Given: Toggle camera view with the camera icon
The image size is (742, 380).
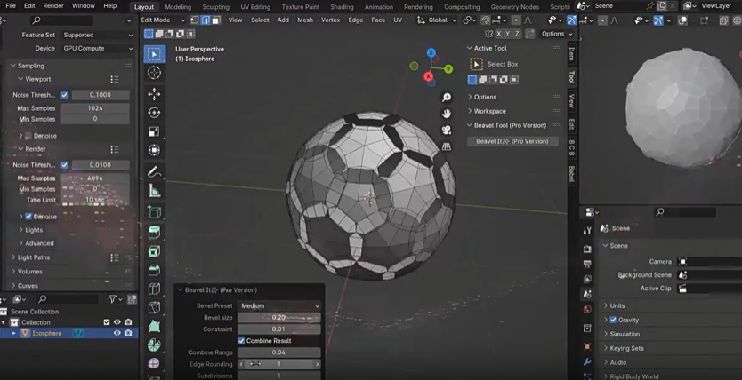Looking at the screenshot, I should pos(447,131).
